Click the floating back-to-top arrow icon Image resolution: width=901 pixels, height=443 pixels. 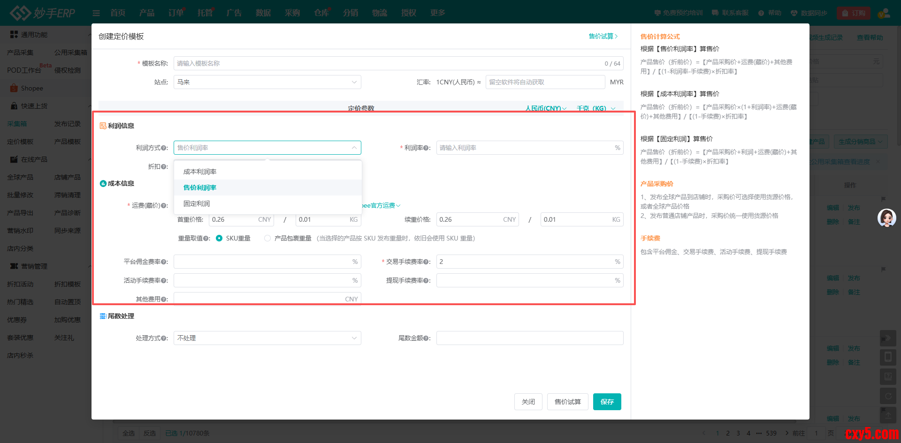(x=888, y=415)
